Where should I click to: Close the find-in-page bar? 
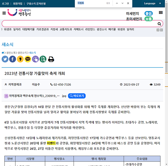click(x=128, y=3)
